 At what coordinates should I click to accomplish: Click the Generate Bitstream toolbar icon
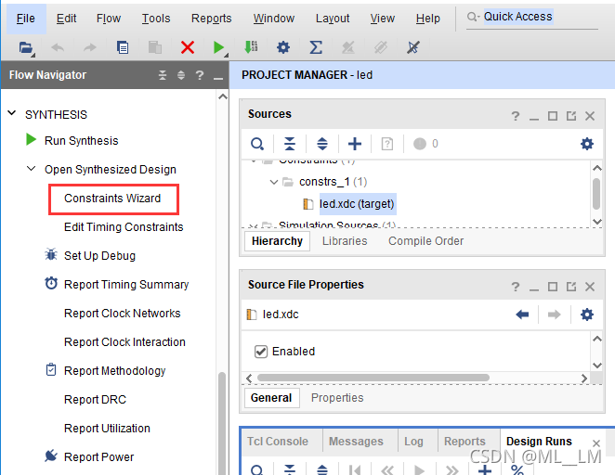250,47
